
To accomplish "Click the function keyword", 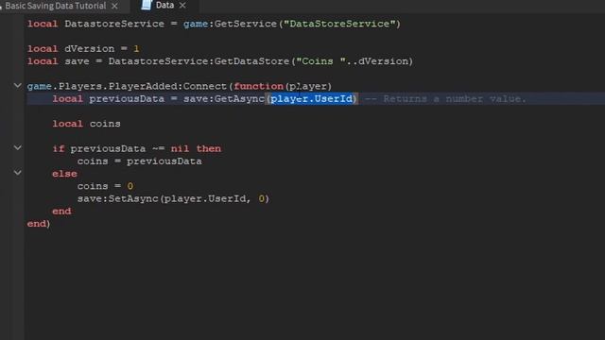I will coord(258,86).
